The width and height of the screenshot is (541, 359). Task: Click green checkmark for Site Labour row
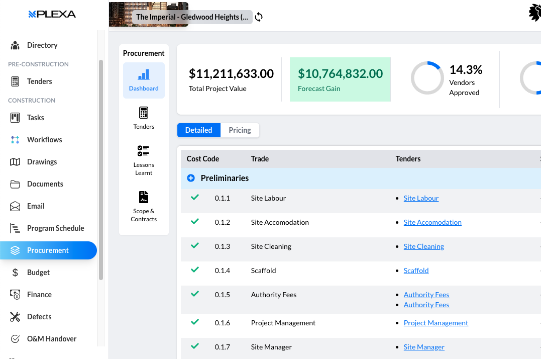coord(195,198)
